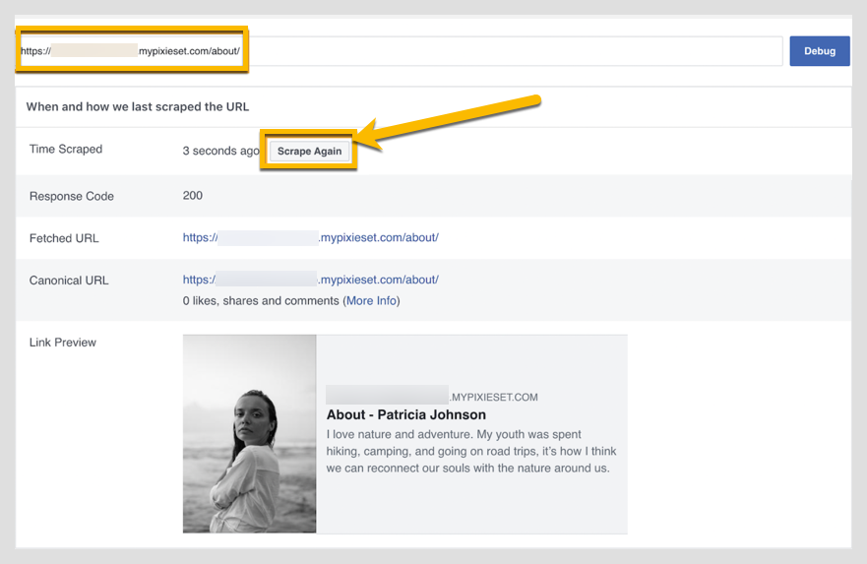
Task: Open the More Info link
Action: click(371, 301)
